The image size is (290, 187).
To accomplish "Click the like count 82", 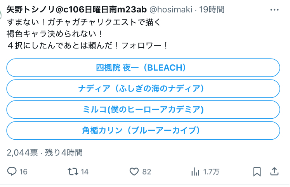I will click(x=147, y=172).
